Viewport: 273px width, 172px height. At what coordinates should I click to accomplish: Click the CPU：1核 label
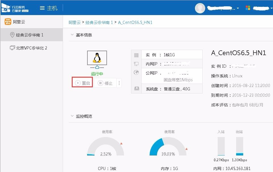pyautogui.click(x=107, y=169)
